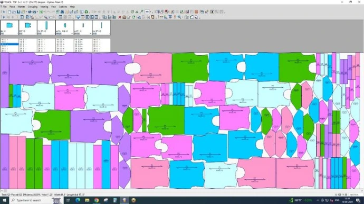
Task: Open the Windows Start menu
Action: click(4, 200)
